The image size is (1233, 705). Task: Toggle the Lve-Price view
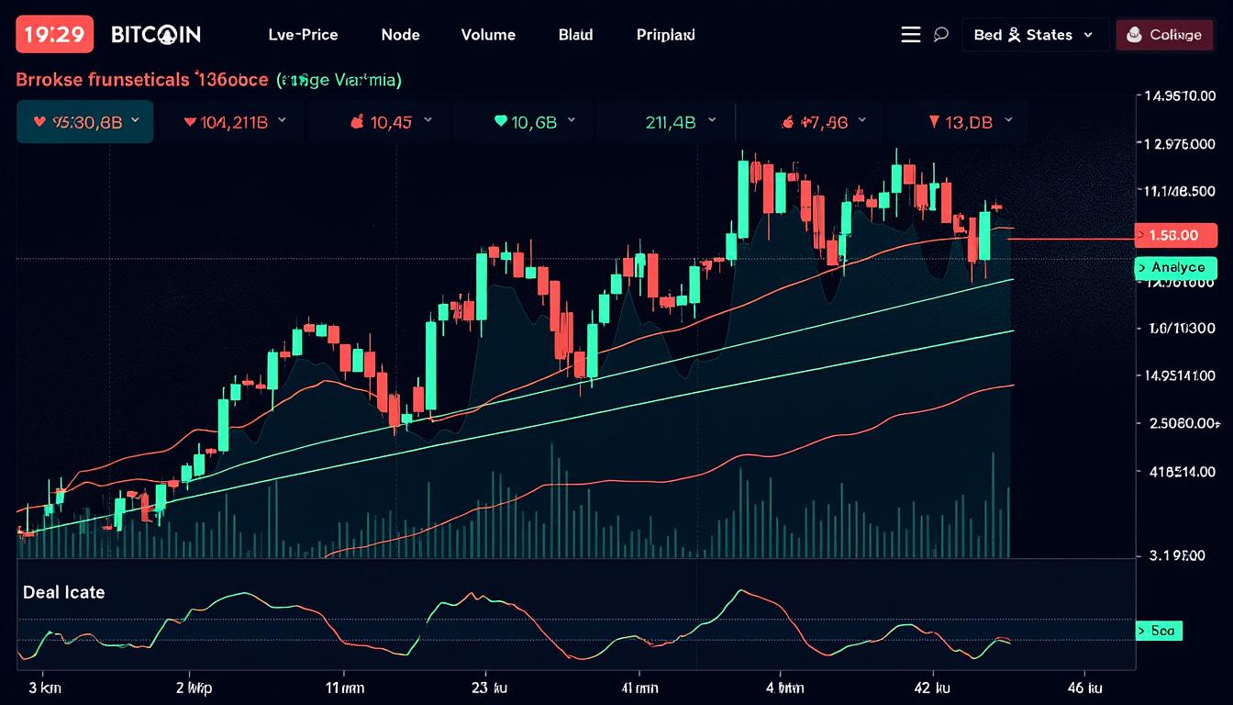304,35
